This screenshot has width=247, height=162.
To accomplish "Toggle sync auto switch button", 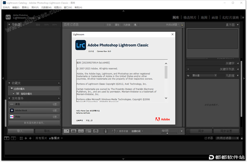I will coord(188,131).
